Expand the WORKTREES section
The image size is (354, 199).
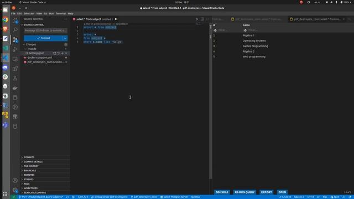[31, 188]
